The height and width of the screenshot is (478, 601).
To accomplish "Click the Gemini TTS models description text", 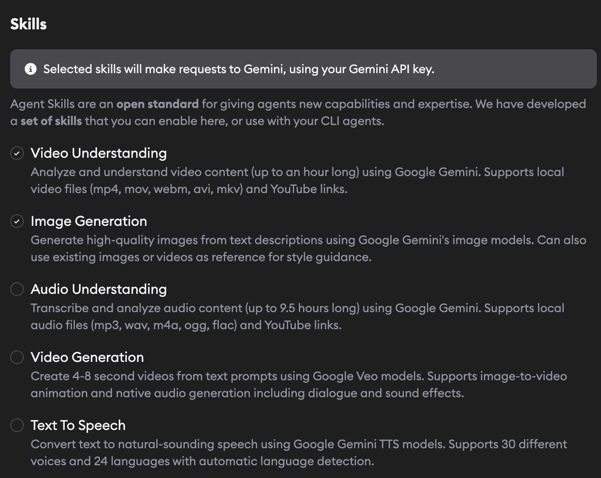I will pos(299,452).
